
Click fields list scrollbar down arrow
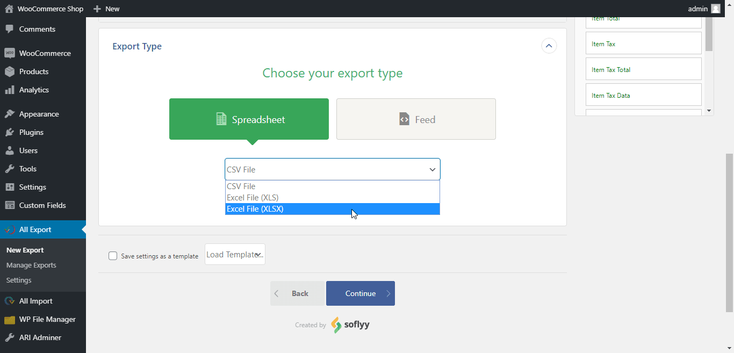point(709,111)
